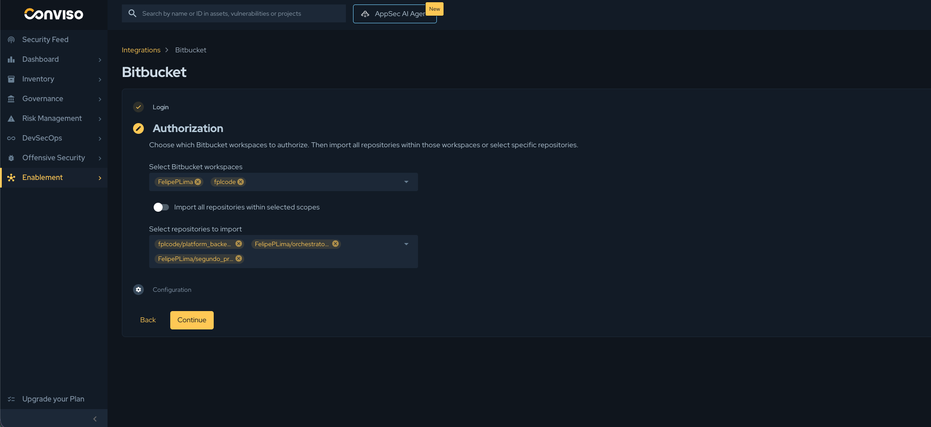Click the Upgrade your Plan link
The width and height of the screenshot is (931, 427).
(x=54, y=399)
